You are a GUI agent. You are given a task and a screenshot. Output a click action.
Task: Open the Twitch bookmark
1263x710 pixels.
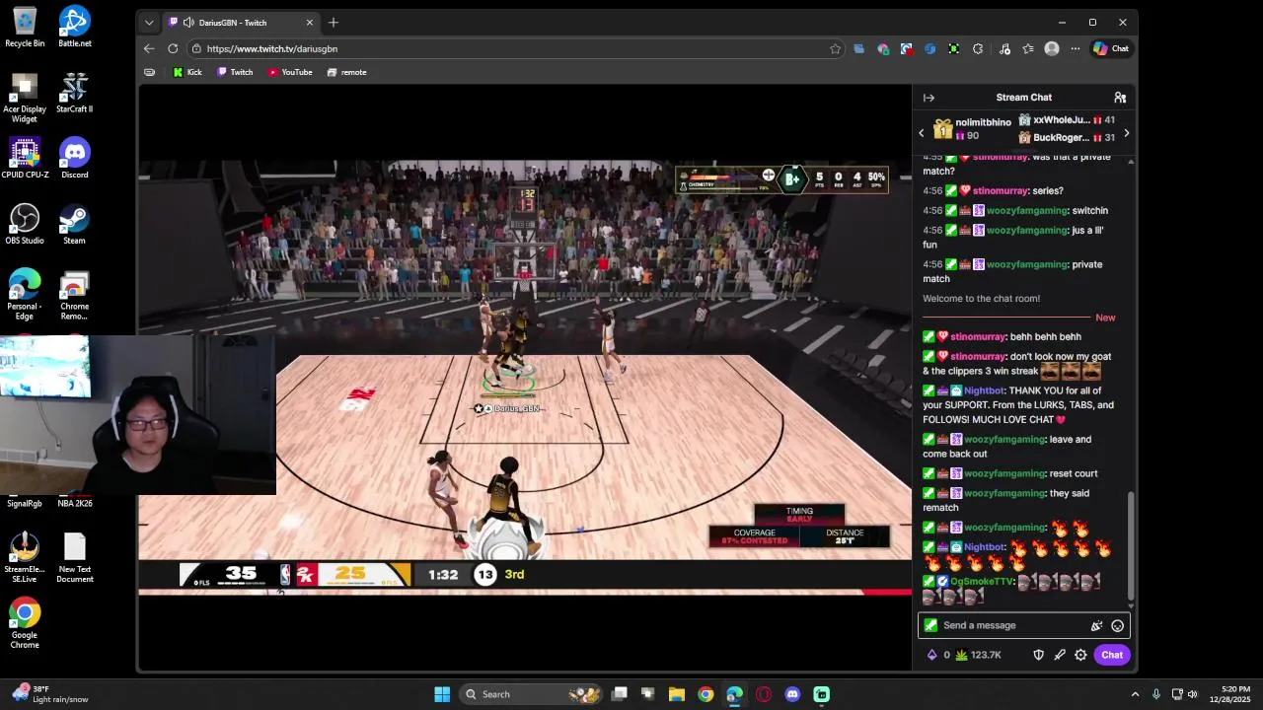point(235,72)
